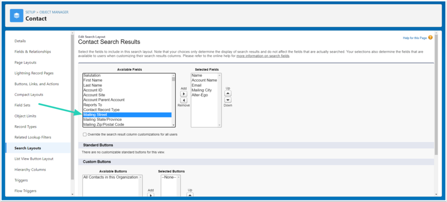Click the Add arrow for fields
The height and width of the screenshot is (202, 447).
184,94
